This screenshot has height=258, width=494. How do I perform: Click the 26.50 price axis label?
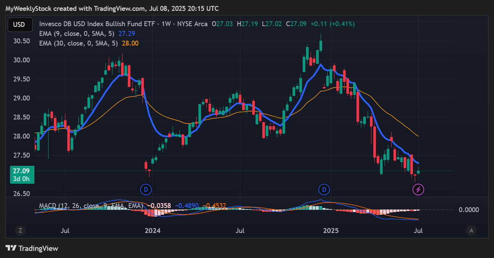coord(21,194)
